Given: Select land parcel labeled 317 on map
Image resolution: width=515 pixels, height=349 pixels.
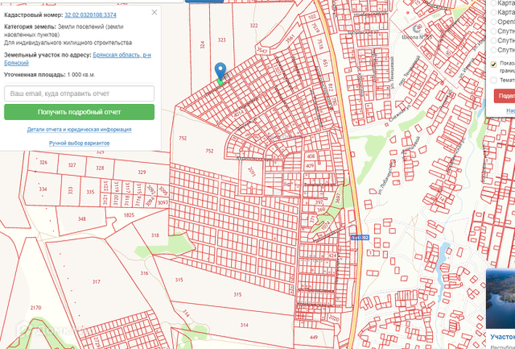Looking at the screenshot, I should pos(96,281).
